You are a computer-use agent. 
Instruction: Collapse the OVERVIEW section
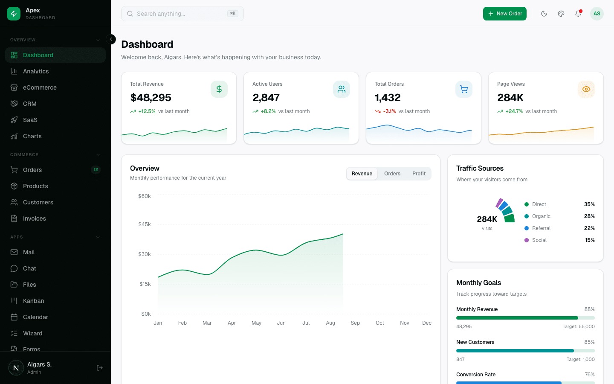(98, 40)
